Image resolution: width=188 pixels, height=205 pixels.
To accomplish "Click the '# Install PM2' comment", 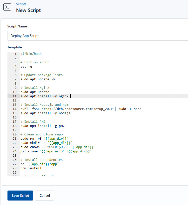I will point(33,122).
